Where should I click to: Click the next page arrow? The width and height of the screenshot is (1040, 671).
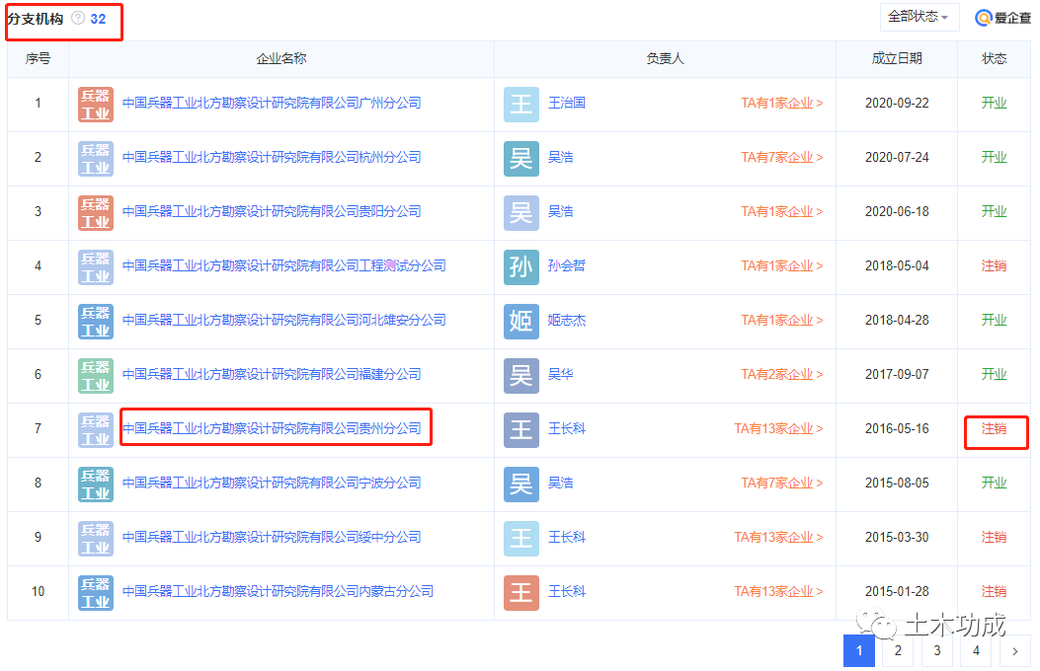pos(1014,650)
